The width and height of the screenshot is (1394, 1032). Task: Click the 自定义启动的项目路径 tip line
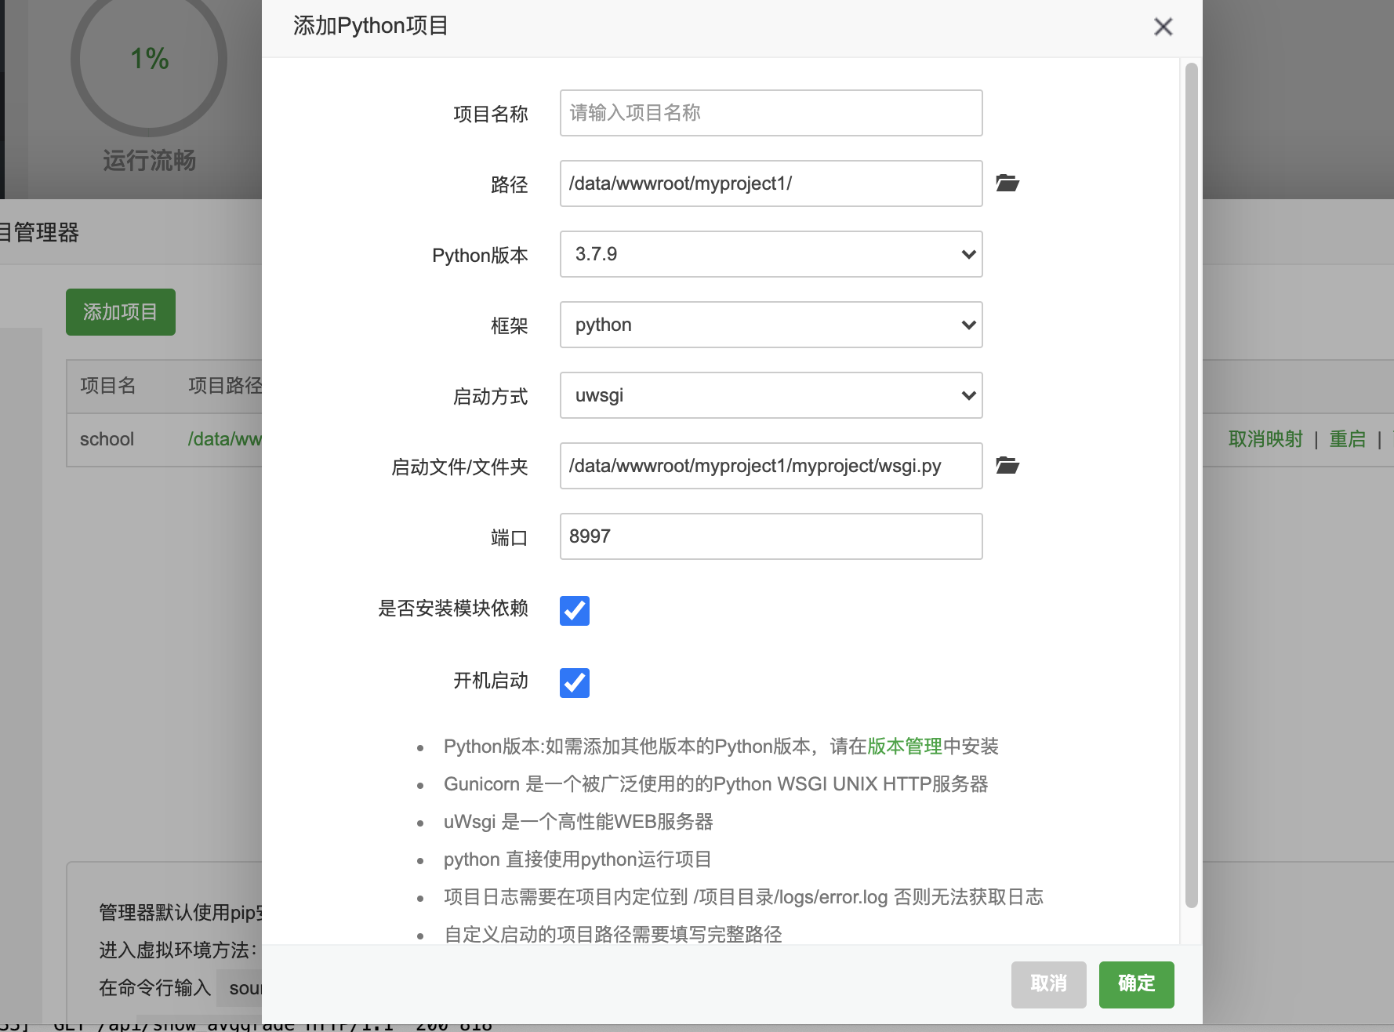pyautogui.click(x=613, y=935)
